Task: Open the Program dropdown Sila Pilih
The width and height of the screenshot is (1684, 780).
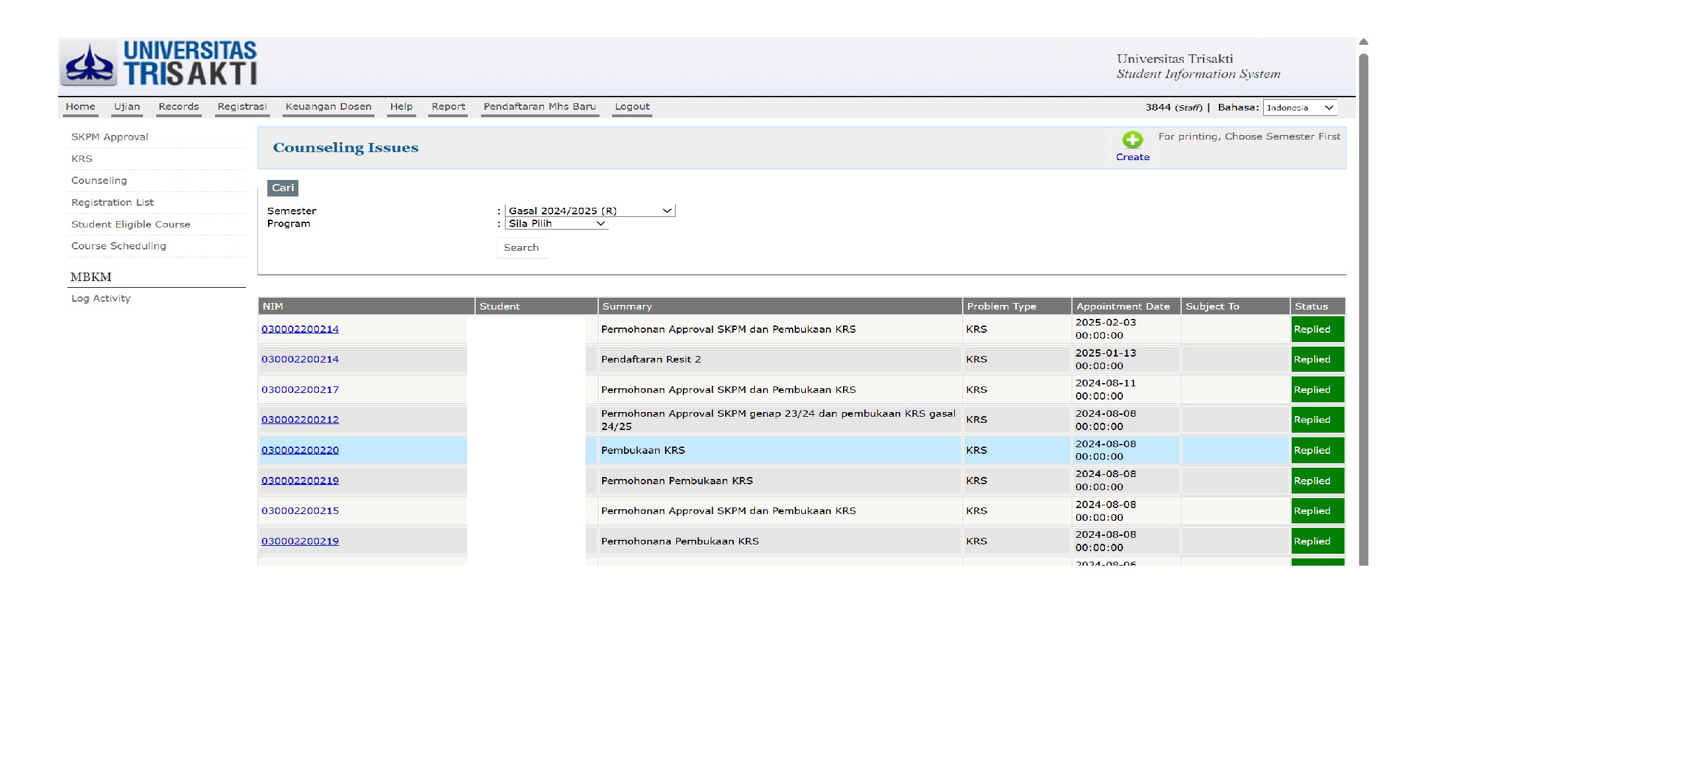Action: tap(556, 224)
